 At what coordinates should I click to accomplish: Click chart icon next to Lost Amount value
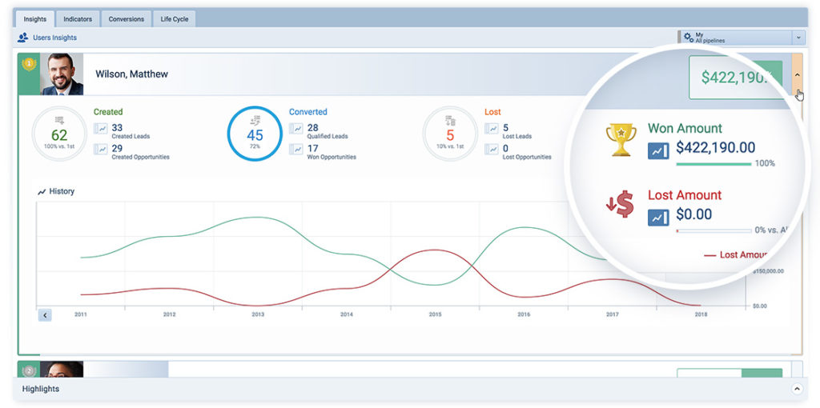658,216
